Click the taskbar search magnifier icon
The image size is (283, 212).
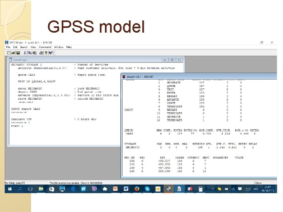[20, 189]
